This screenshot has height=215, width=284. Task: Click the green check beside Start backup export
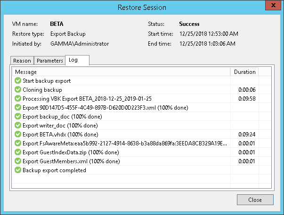(18, 81)
